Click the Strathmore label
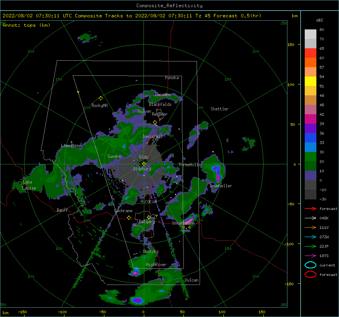 [183, 223]
